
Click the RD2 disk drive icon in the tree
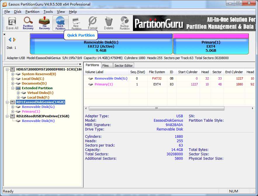[13, 116]
